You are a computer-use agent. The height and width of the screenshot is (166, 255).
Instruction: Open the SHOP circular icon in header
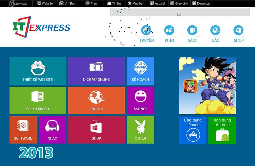click(x=238, y=30)
